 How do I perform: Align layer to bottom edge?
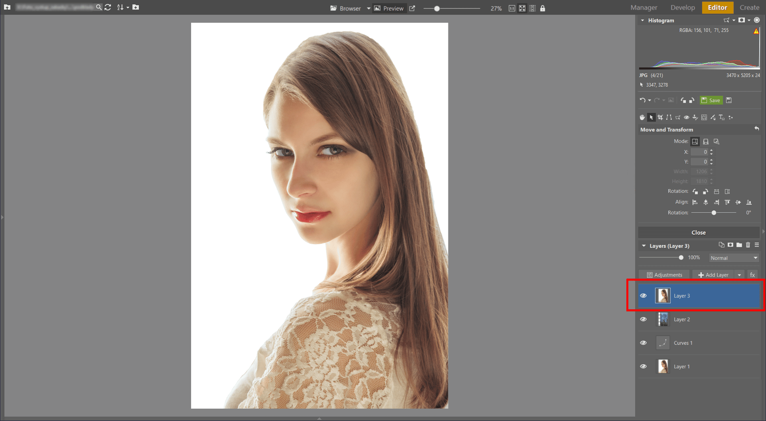749,202
